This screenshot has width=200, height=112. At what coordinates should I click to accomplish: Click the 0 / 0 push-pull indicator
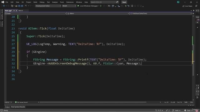coord(159,110)
